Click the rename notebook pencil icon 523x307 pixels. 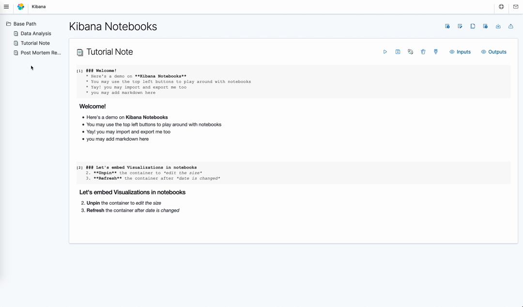[460, 26]
